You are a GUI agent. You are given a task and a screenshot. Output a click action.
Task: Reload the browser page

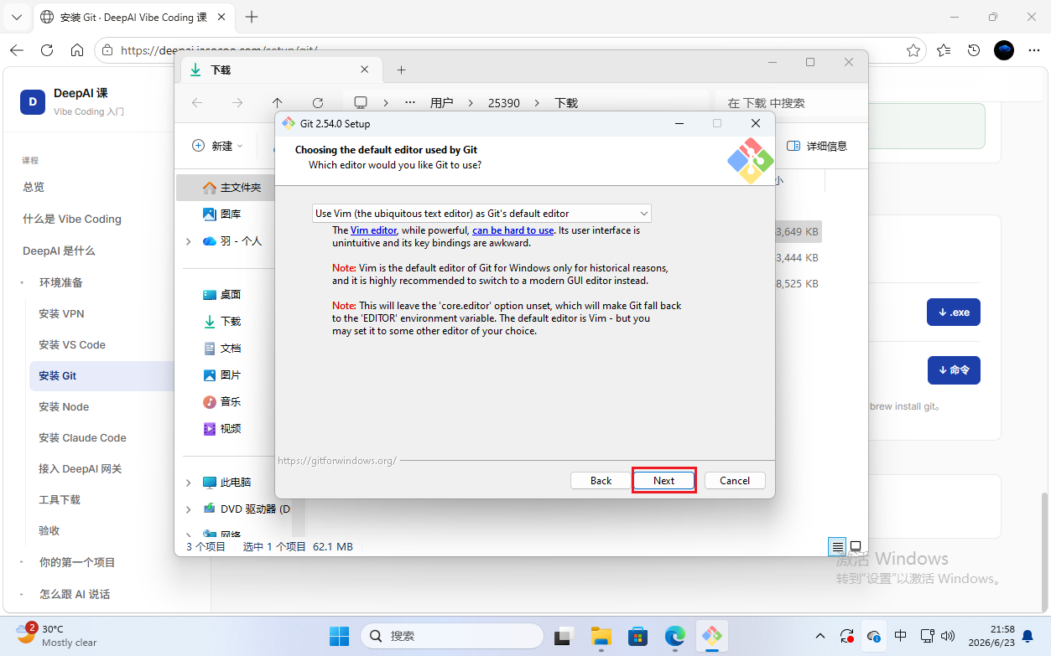pos(47,50)
